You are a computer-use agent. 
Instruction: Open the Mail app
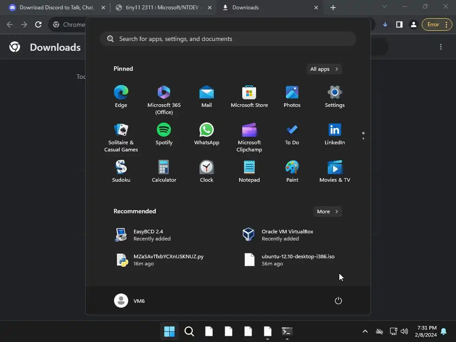tap(207, 97)
